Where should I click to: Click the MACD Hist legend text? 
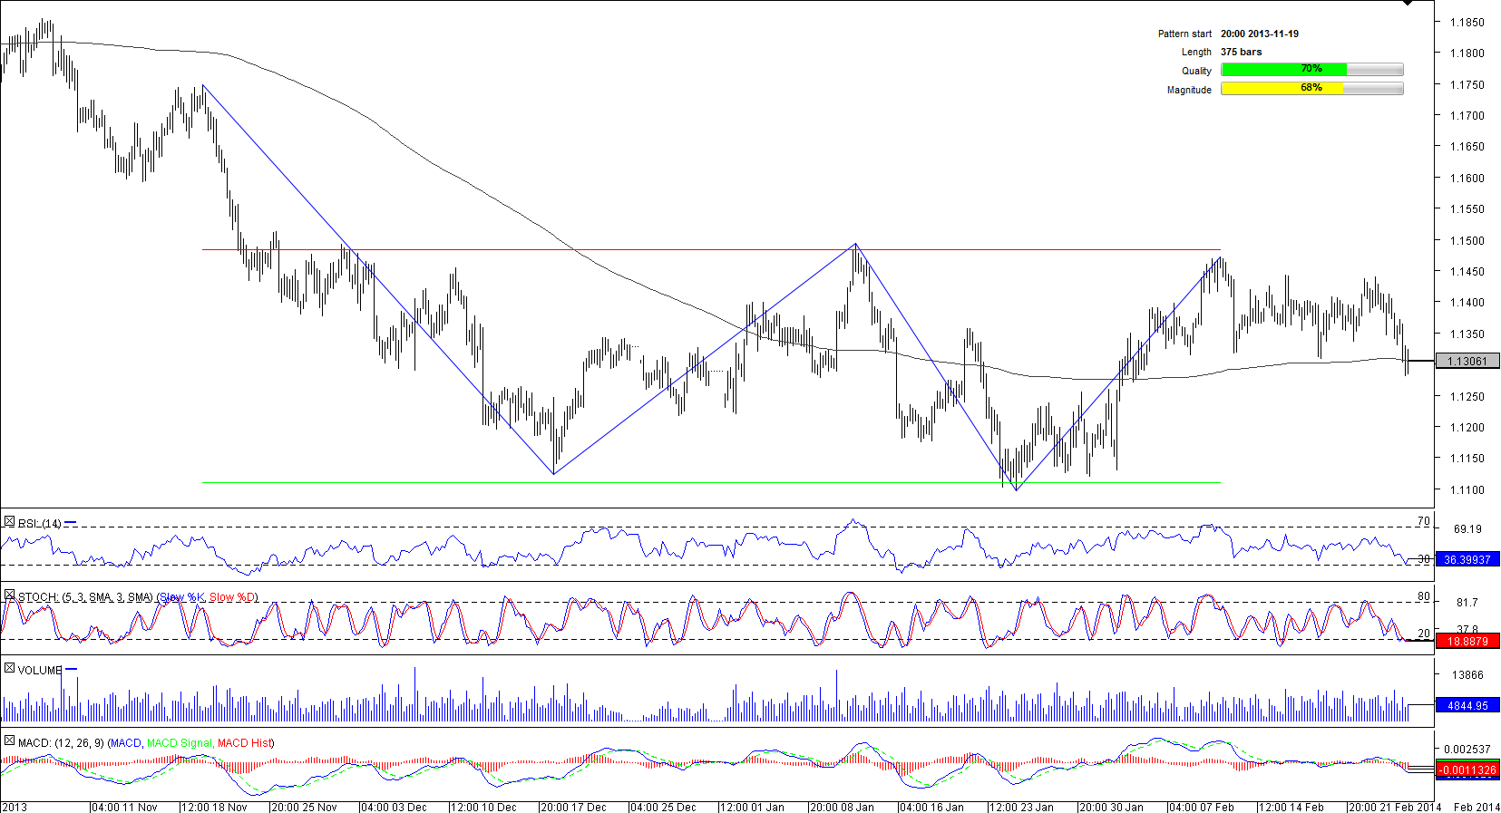(x=245, y=743)
